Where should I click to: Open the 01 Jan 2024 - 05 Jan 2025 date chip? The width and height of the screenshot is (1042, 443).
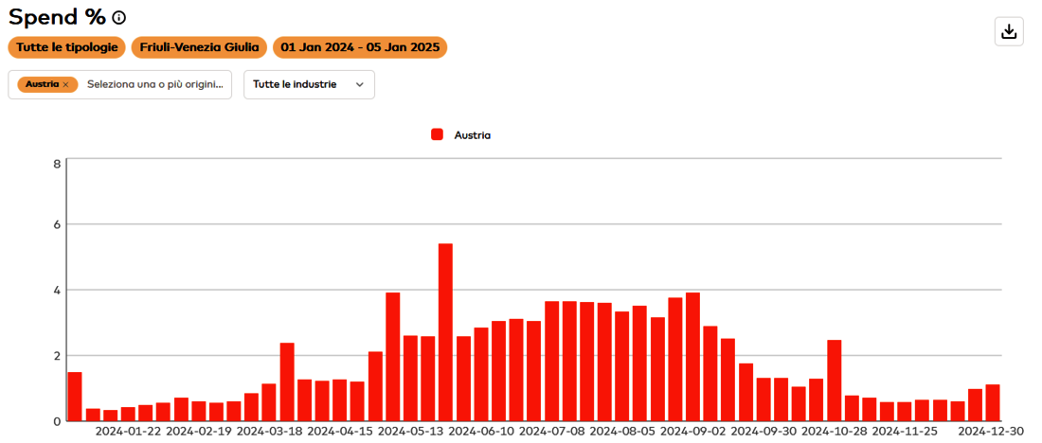point(360,47)
